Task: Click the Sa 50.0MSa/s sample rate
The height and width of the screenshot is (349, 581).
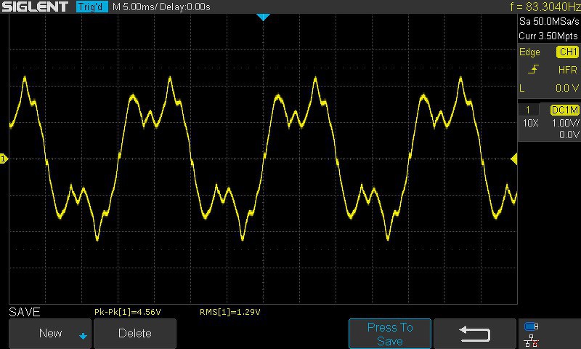Action: tap(549, 22)
